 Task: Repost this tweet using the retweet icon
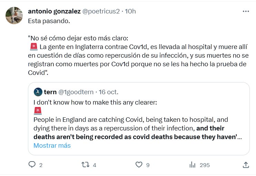pyautogui.click(x=85, y=165)
